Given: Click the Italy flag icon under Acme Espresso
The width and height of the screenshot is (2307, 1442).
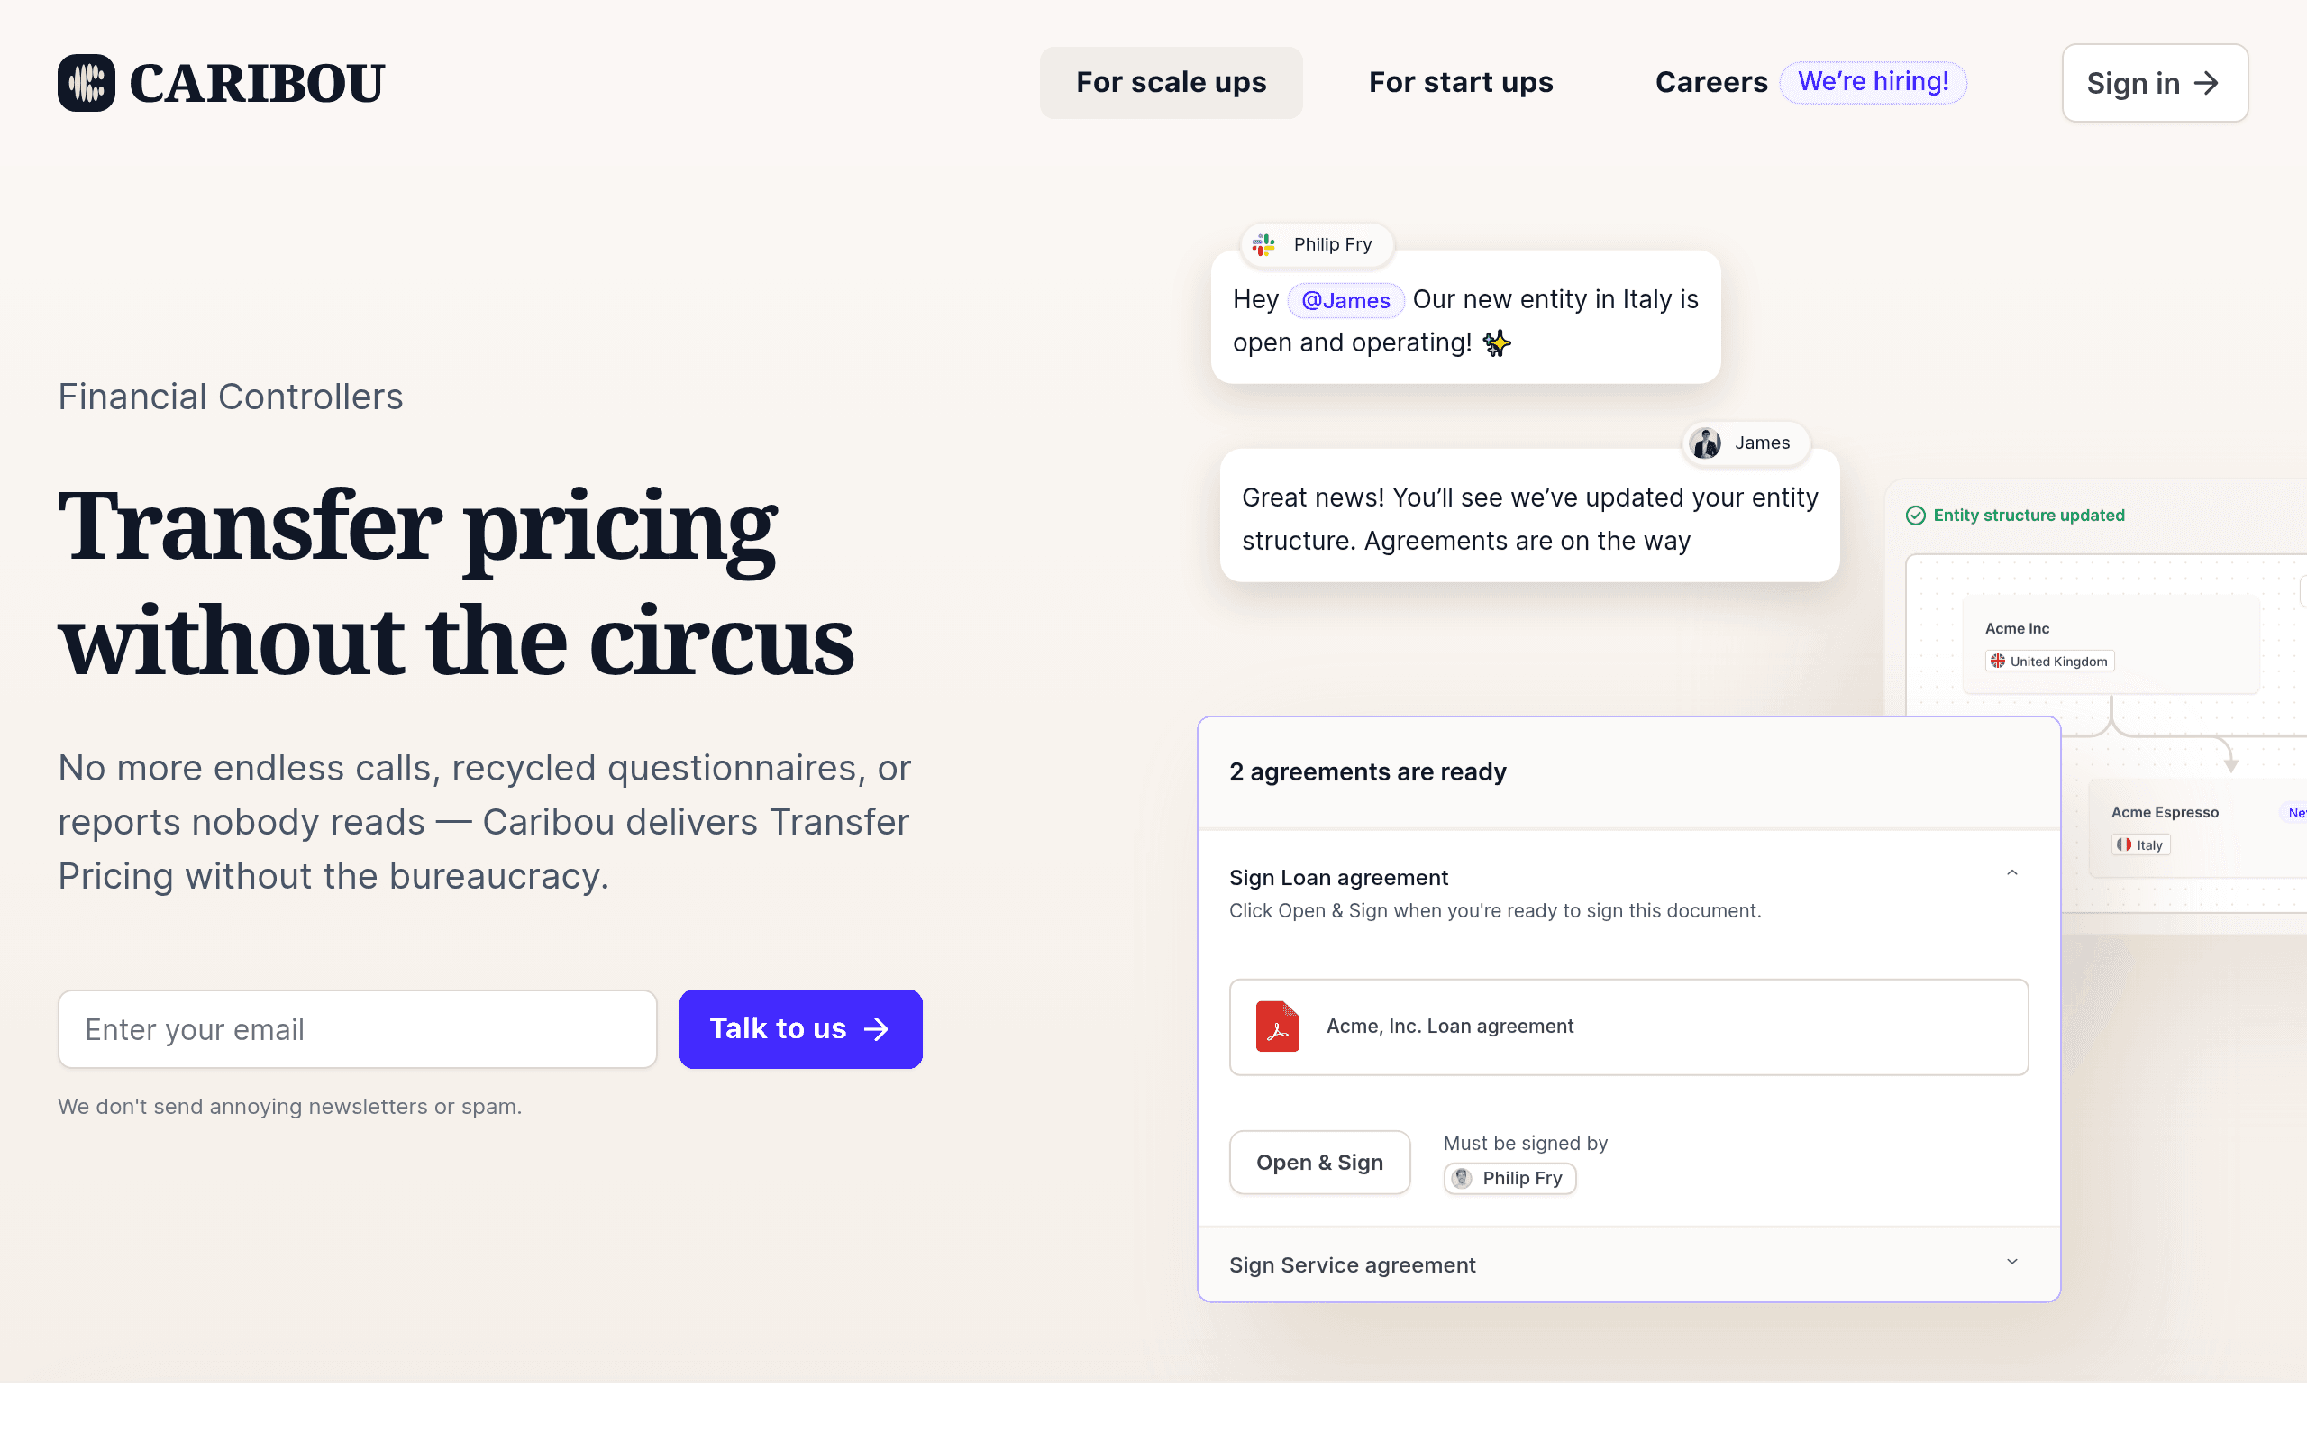Looking at the screenshot, I should tap(2124, 845).
